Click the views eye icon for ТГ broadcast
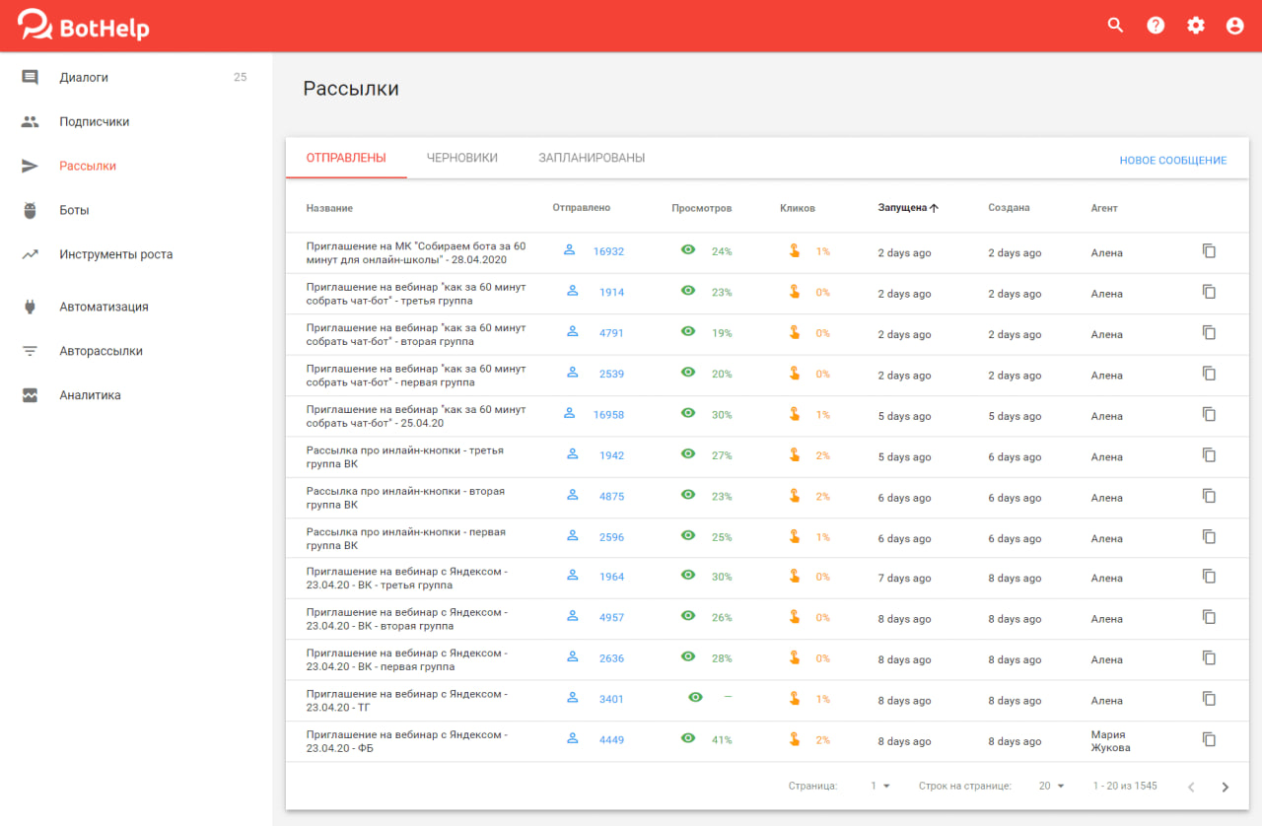 click(695, 697)
